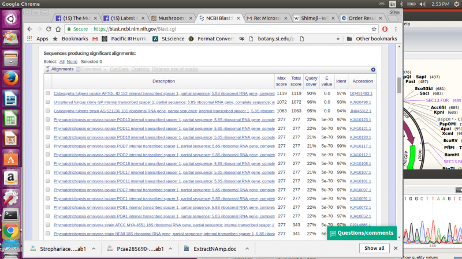
Task: Open the Chrome home page icon
Action: coord(58,29)
